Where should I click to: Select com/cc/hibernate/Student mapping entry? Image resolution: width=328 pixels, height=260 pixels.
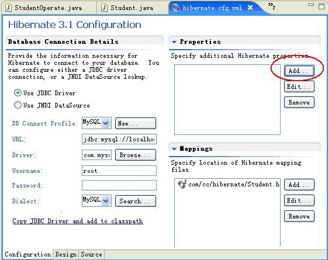click(229, 185)
